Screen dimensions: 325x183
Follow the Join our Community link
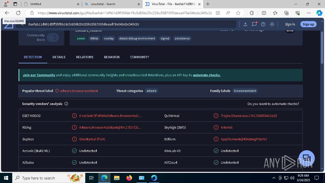click(39, 75)
